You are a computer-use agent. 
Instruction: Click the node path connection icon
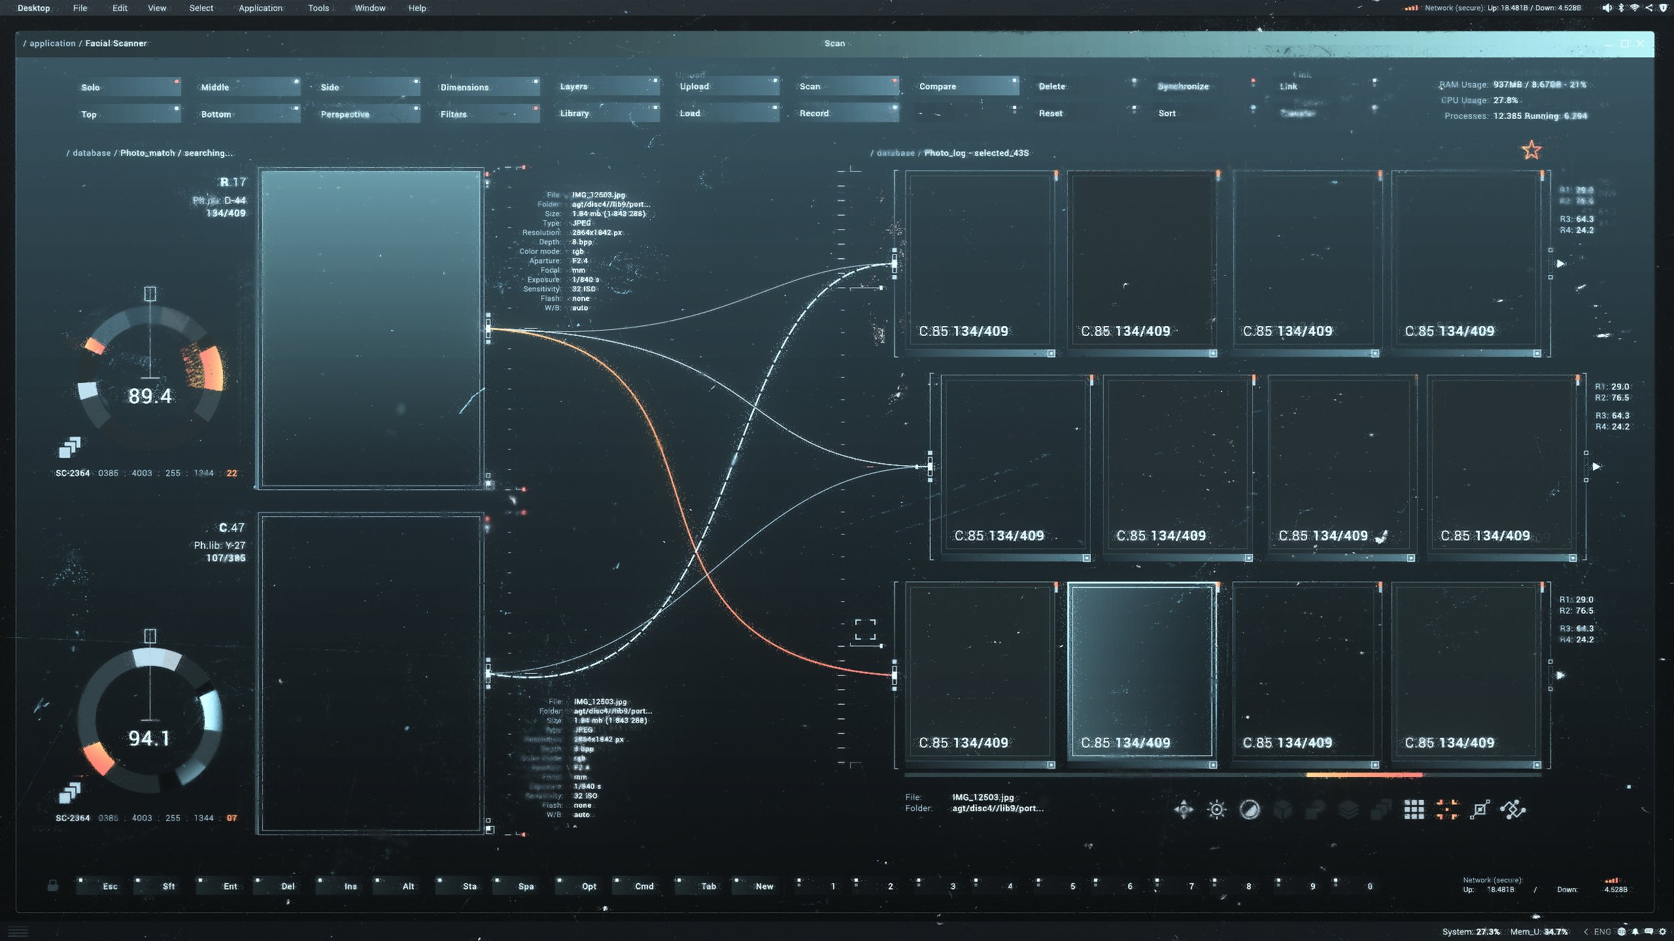[1513, 810]
